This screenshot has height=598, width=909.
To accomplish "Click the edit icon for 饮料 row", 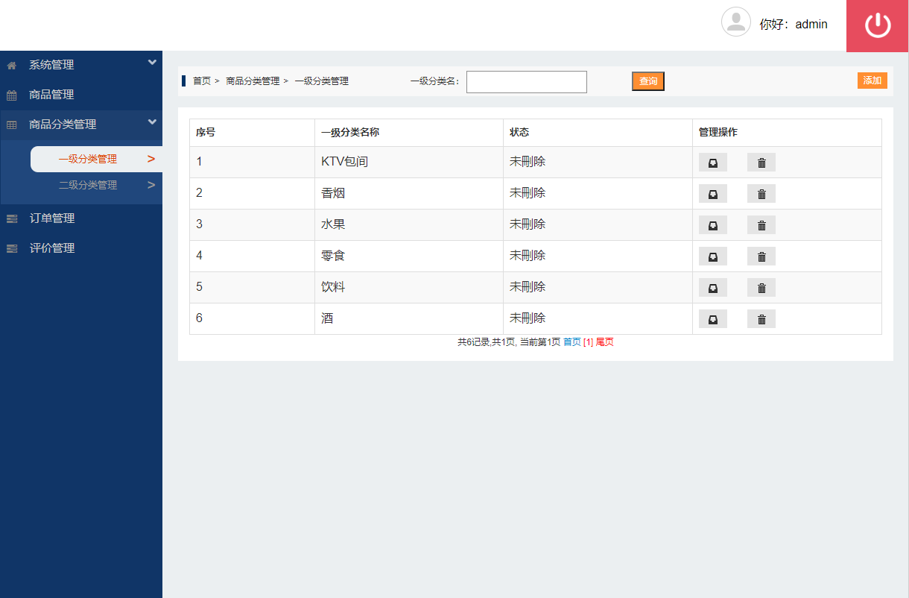I will (712, 287).
